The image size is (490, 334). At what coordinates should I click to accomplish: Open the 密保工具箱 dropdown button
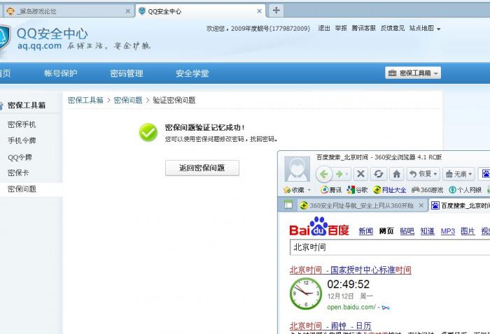coord(413,73)
